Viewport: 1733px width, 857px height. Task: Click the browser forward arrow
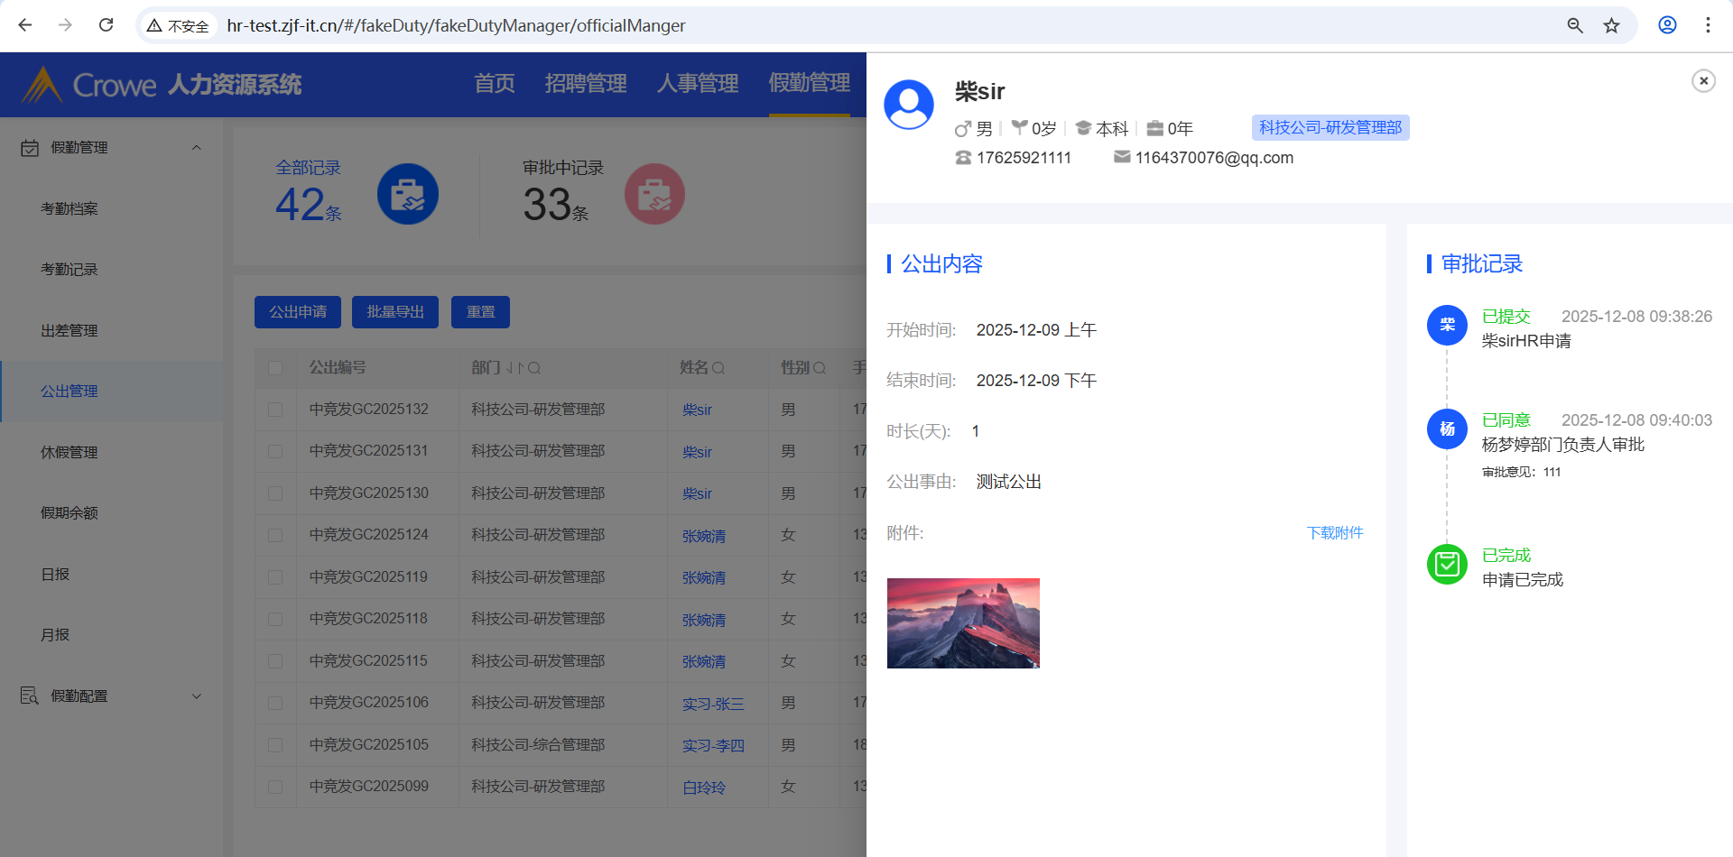(65, 25)
